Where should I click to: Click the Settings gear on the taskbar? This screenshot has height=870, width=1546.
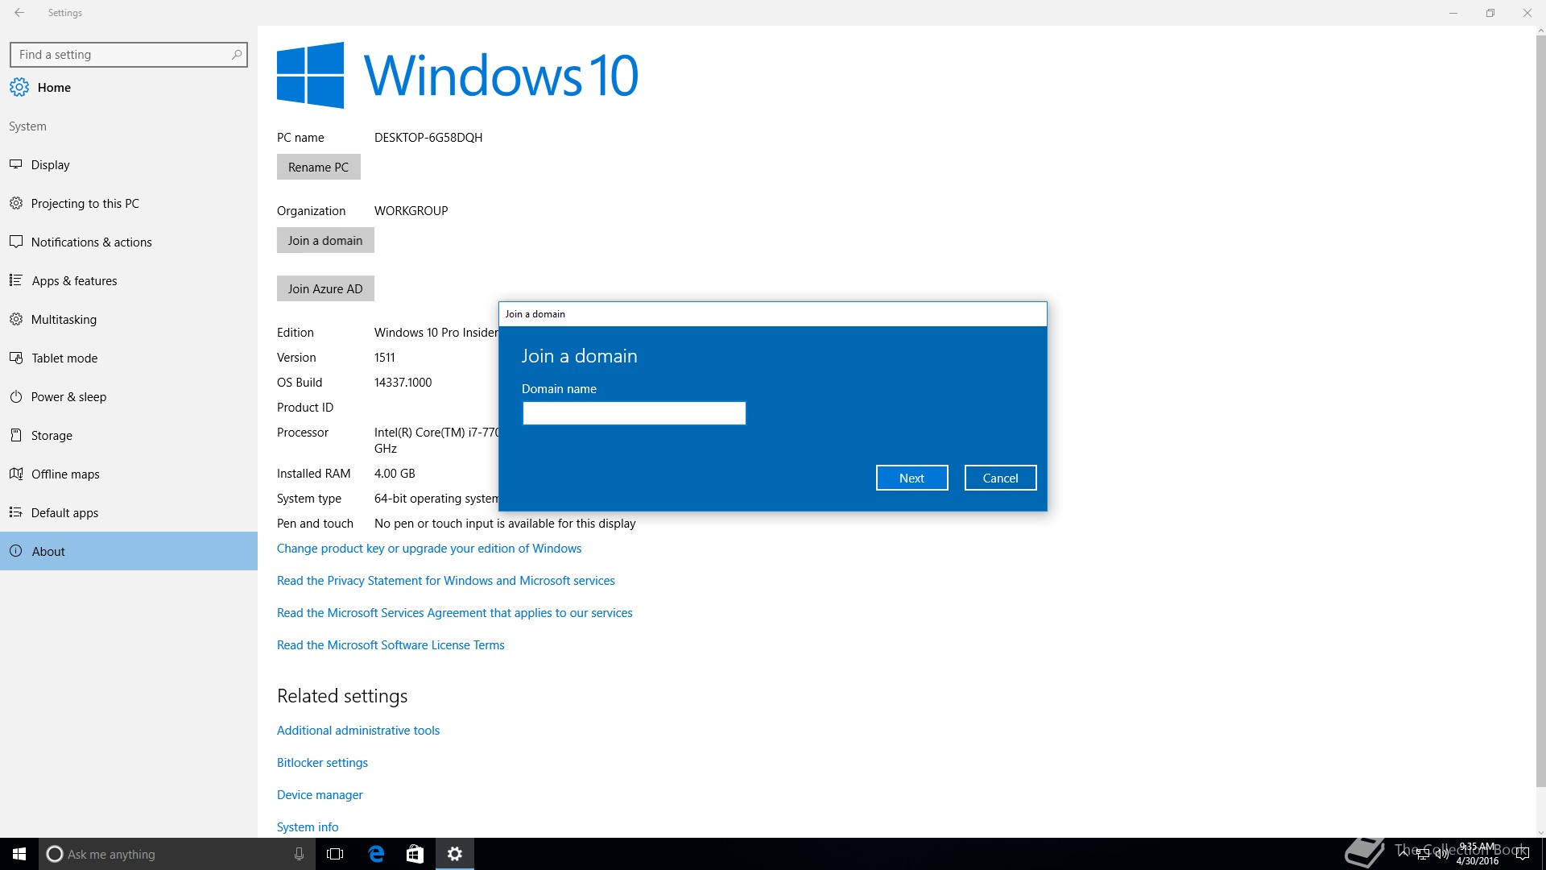click(x=455, y=854)
